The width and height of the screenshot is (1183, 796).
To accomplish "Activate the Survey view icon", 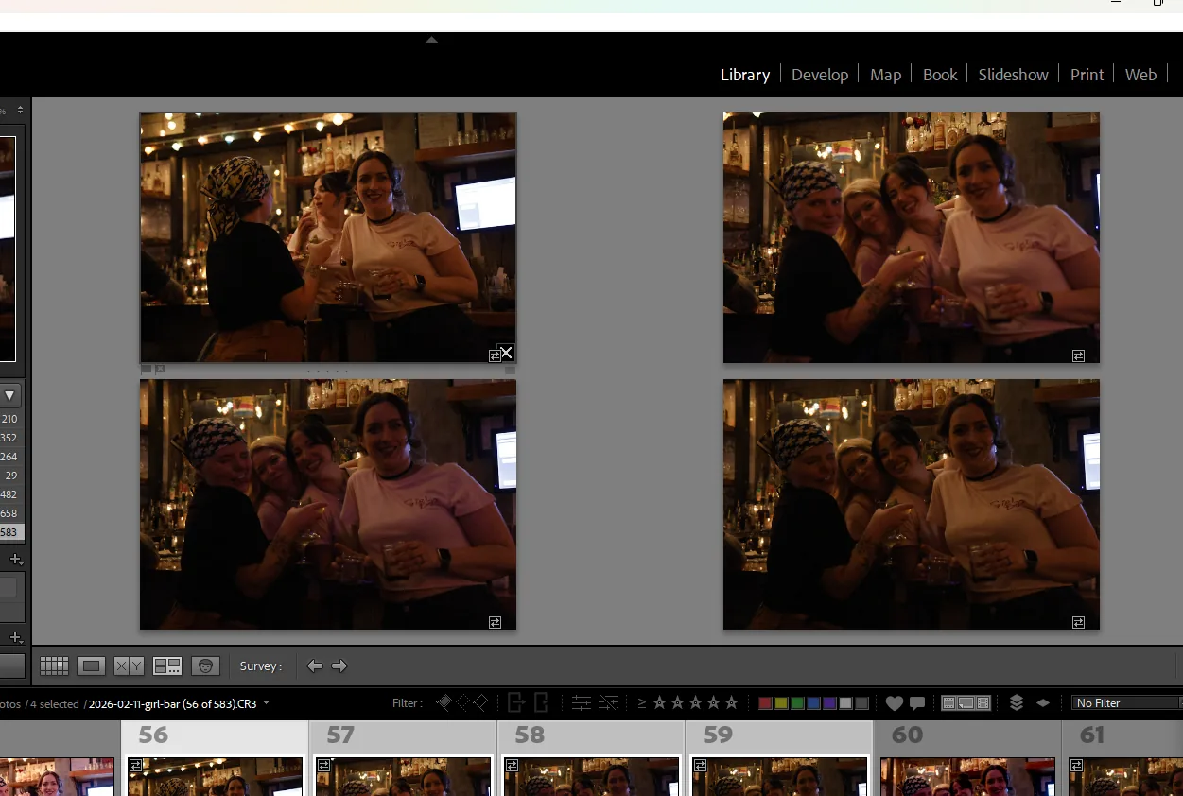I will 167,666.
